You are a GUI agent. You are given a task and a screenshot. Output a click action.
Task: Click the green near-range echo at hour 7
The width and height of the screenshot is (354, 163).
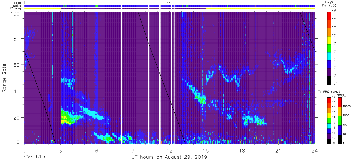tap(108, 139)
